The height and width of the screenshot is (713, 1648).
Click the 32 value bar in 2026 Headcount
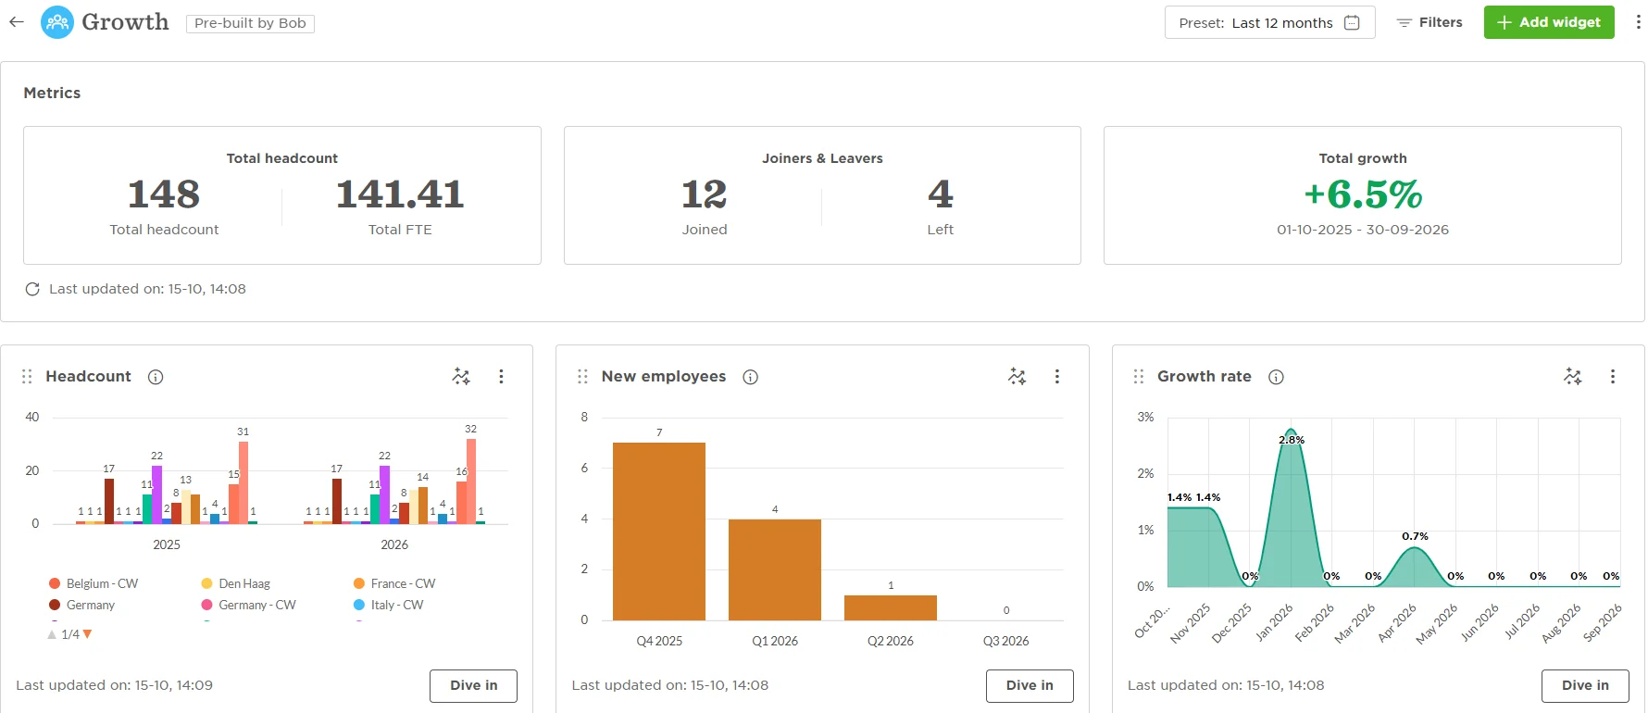coord(471,482)
